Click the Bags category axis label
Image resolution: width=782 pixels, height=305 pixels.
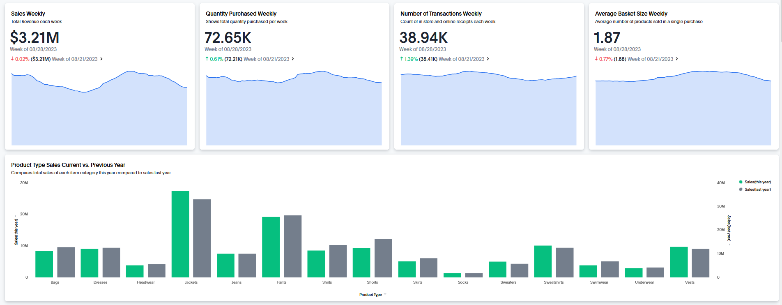coord(55,282)
